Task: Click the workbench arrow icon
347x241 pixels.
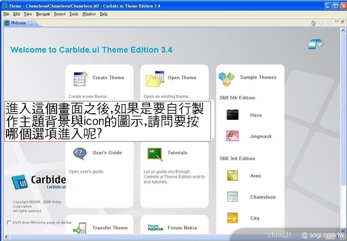Action: pos(316,44)
